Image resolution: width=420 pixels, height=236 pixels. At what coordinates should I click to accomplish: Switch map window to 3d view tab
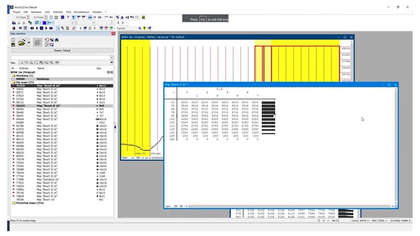[181, 206]
